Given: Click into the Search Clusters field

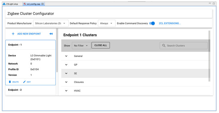Looking at the screenshot, I should (183, 46).
